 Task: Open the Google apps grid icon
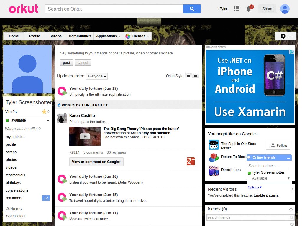(x=236, y=9)
